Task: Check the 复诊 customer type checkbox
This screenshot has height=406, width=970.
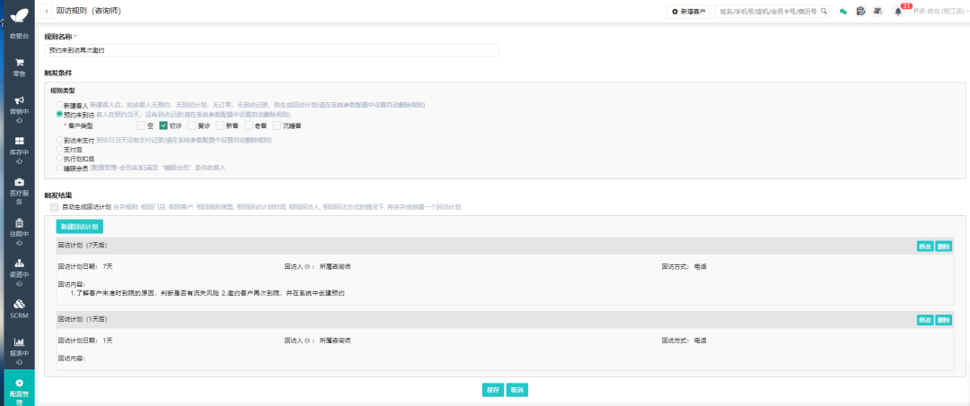Action: tap(192, 125)
